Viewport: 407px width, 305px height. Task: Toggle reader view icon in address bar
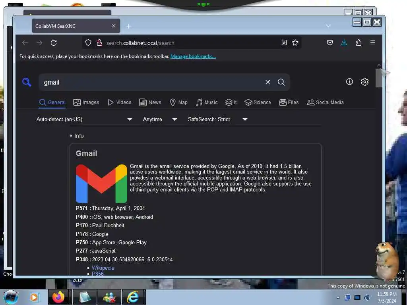click(284, 42)
